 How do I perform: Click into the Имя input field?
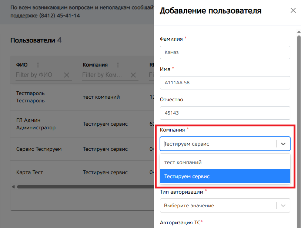pyautogui.click(x=225, y=82)
